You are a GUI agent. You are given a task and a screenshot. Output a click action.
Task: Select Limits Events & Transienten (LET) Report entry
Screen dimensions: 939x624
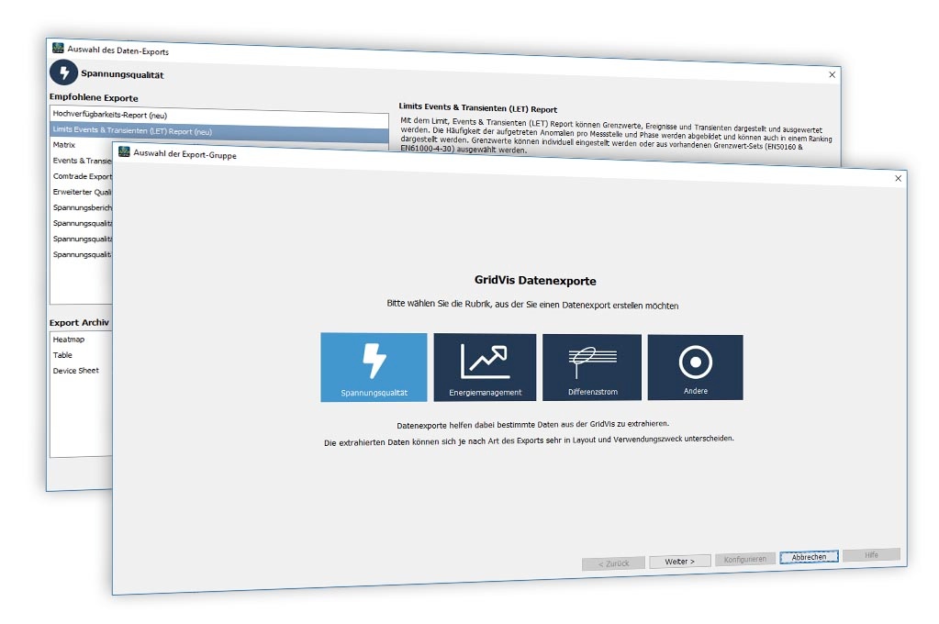pos(219,132)
